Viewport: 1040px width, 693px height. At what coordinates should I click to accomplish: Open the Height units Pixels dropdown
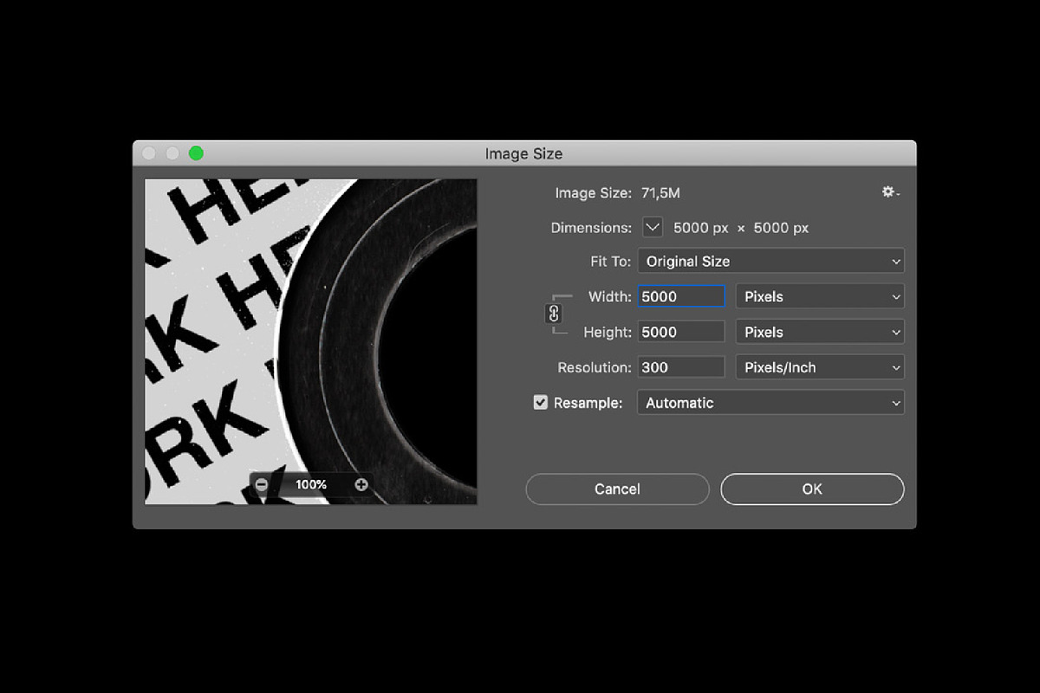[x=819, y=331]
